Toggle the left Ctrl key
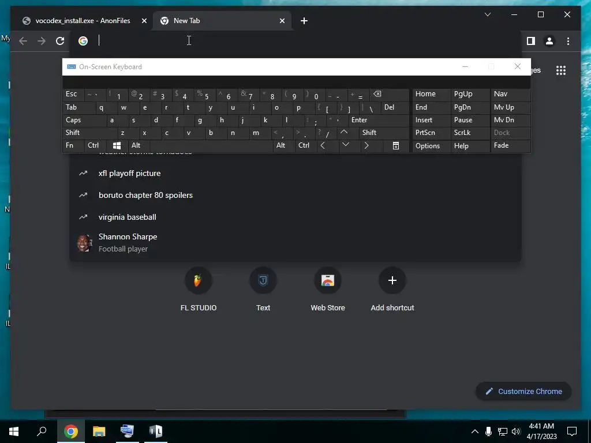 coord(95,145)
